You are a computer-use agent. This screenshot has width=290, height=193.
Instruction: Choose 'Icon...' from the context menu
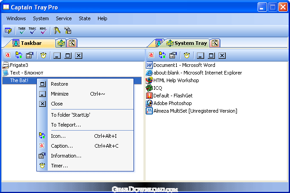coord(85,136)
